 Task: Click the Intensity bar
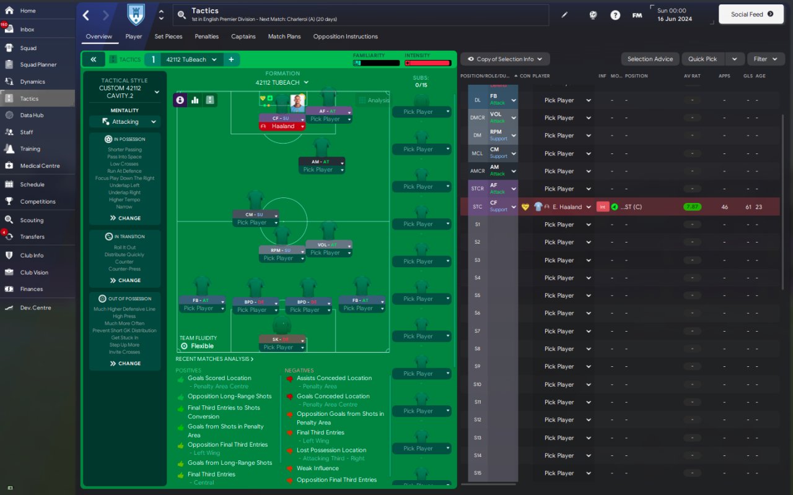[427, 63]
